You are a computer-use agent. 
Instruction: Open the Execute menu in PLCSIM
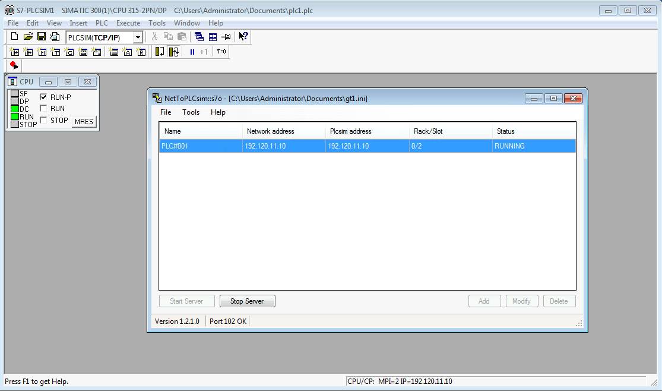128,23
